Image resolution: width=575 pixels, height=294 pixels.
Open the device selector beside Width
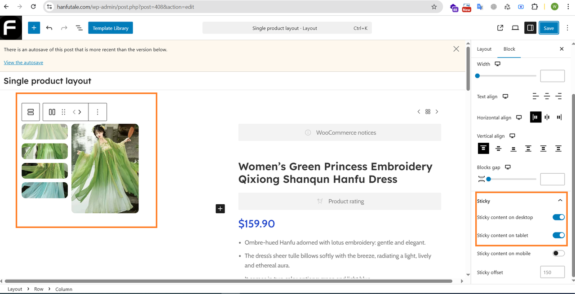click(497, 64)
